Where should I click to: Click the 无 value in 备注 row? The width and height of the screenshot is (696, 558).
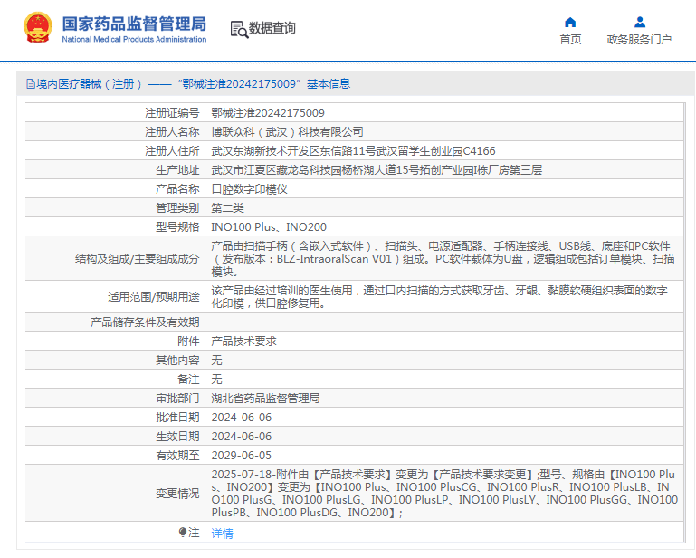216,380
